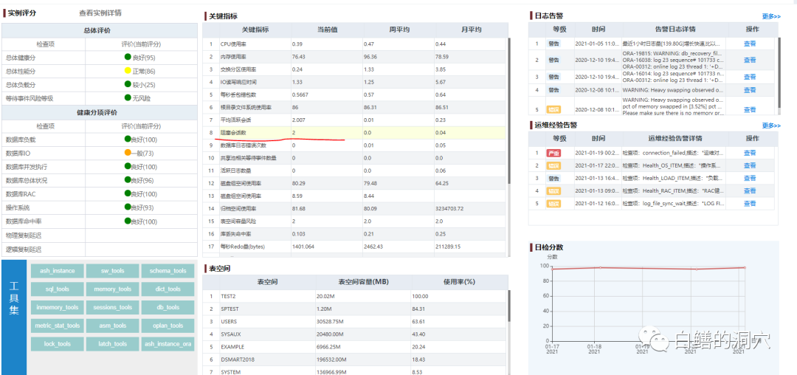Click orange status dot for 数据库IO

pyautogui.click(x=128, y=153)
